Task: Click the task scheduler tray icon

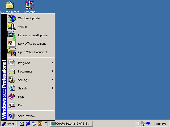Action: [x=143, y=124]
